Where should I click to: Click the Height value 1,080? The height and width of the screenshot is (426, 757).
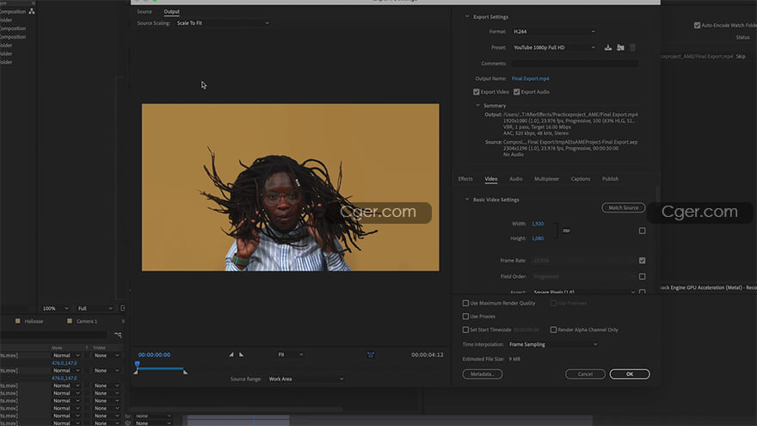point(538,238)
